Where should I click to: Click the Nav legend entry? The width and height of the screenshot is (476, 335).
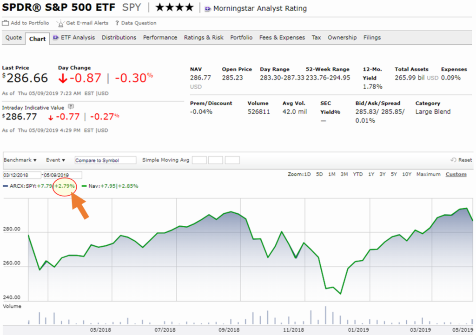110,186
